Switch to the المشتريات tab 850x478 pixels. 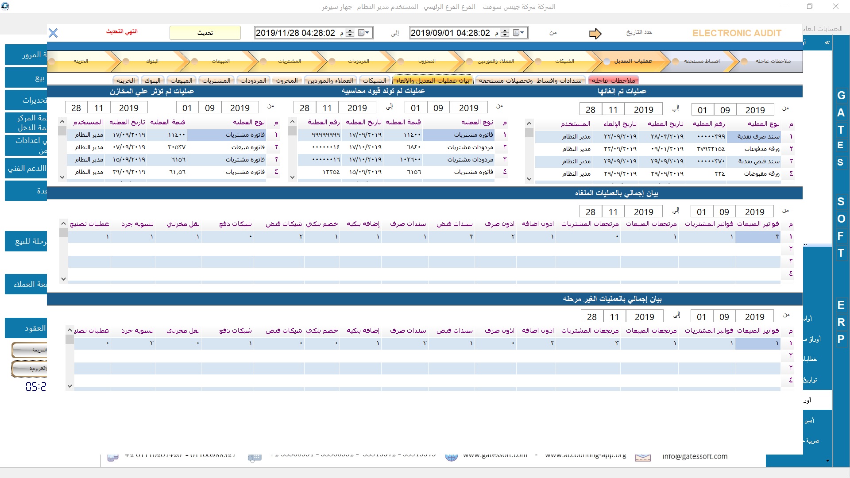(x=216, y=80)
